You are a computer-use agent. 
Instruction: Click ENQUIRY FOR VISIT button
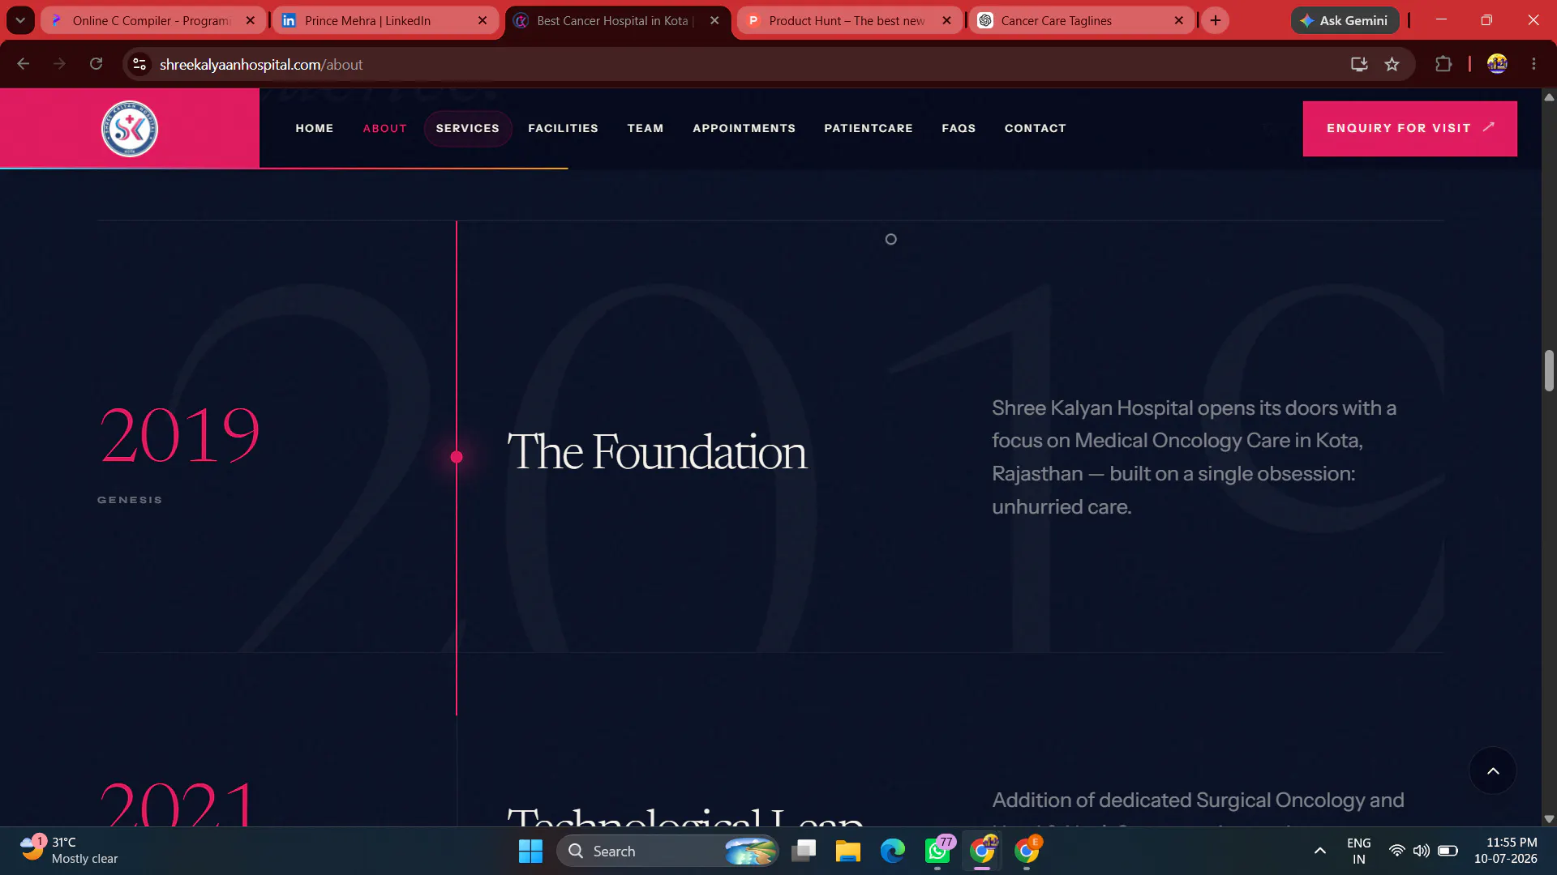point(1410,129)
